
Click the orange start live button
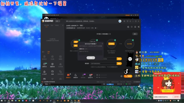click(128, 76)
